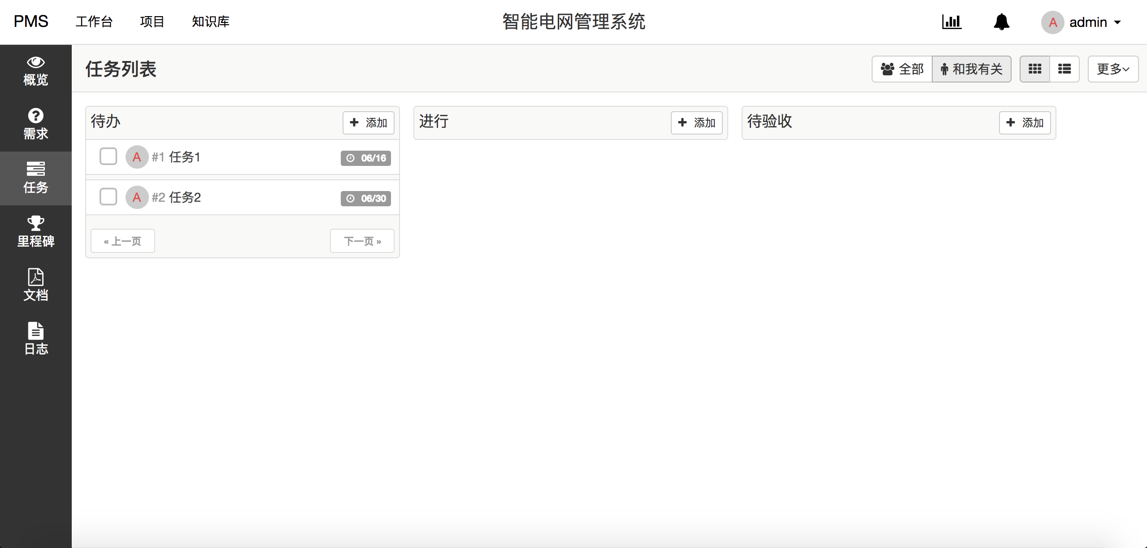Check the checkbox for 任务2
Image resolution: width=1147 pixels, height=548 pixels.
pyautogui.click(x=108, y=197)
